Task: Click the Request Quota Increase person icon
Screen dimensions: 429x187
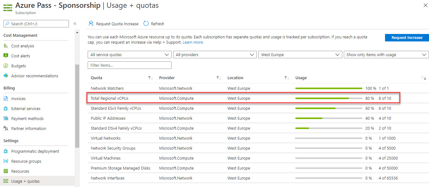Action: pos(91,24)
